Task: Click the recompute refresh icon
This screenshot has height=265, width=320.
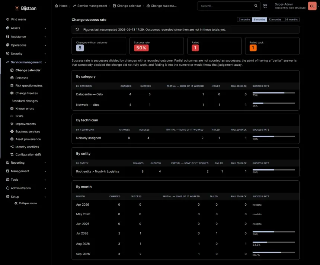Action: [x=77, y=29]
